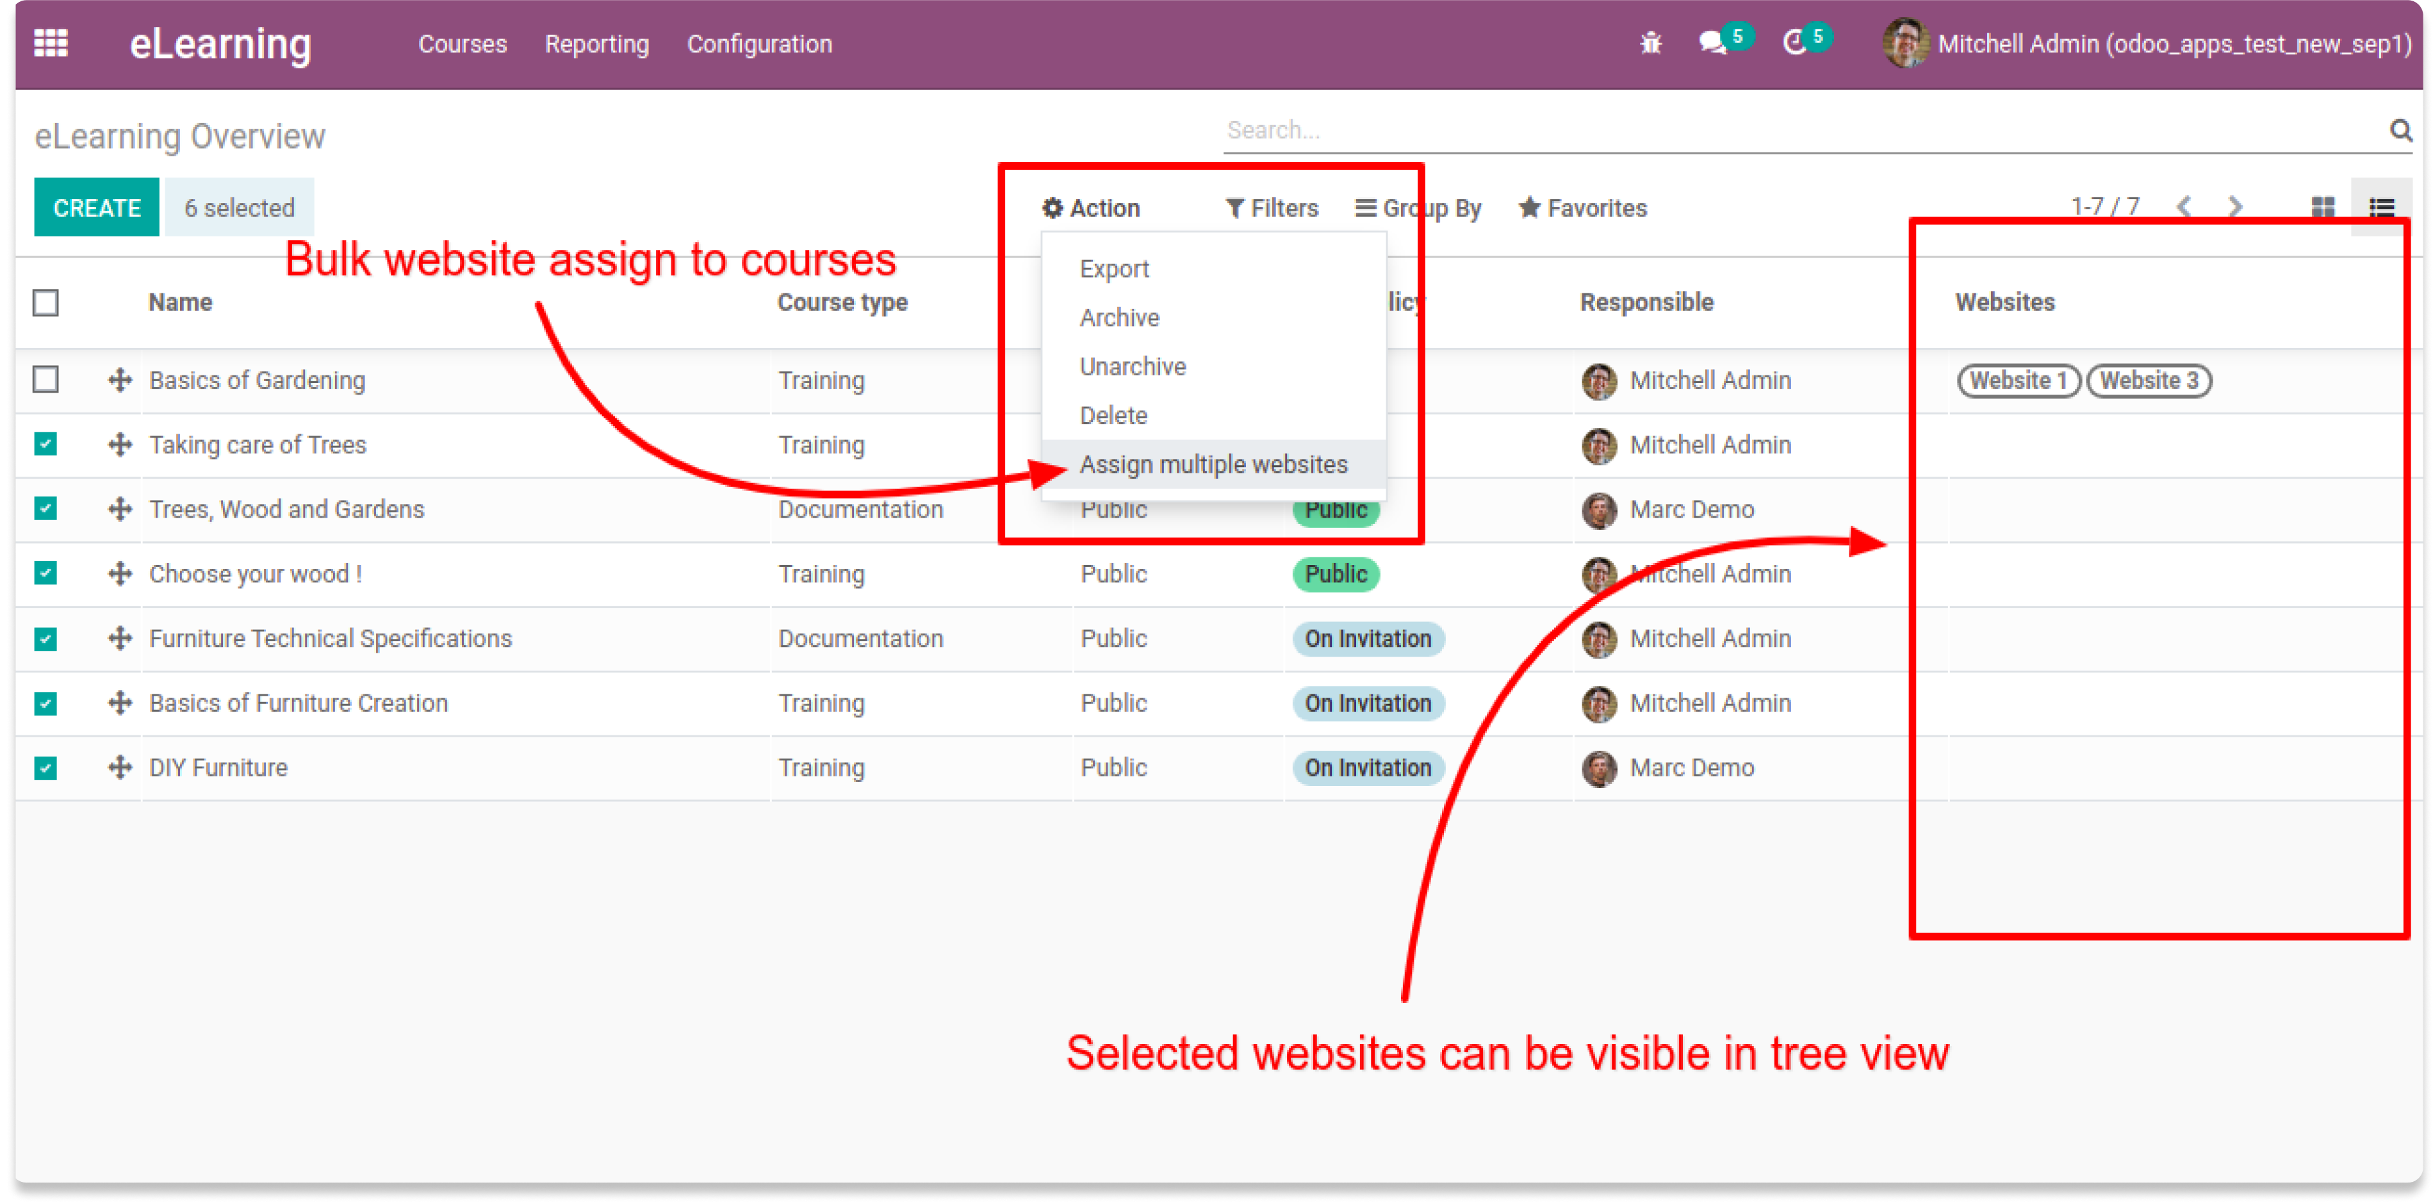Open the activities clock icon

[1794, 44]
